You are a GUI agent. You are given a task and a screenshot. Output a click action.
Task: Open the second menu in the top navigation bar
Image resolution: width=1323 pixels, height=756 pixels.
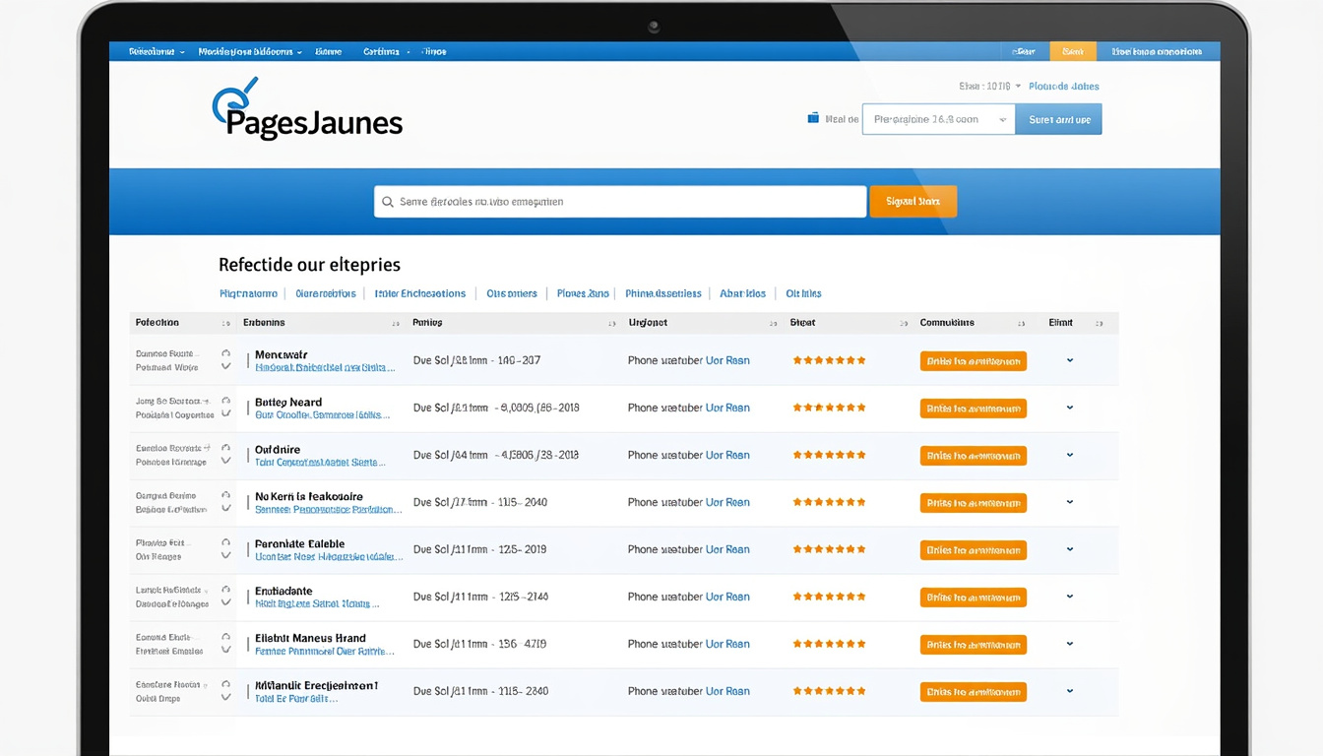(x=249, y=51)
